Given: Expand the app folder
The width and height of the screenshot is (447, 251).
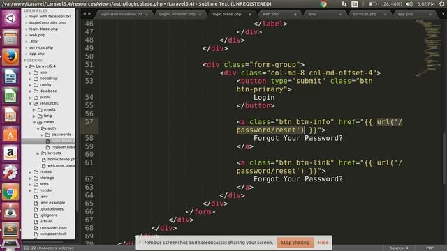Looking at the screenshot, I should 30,73.
